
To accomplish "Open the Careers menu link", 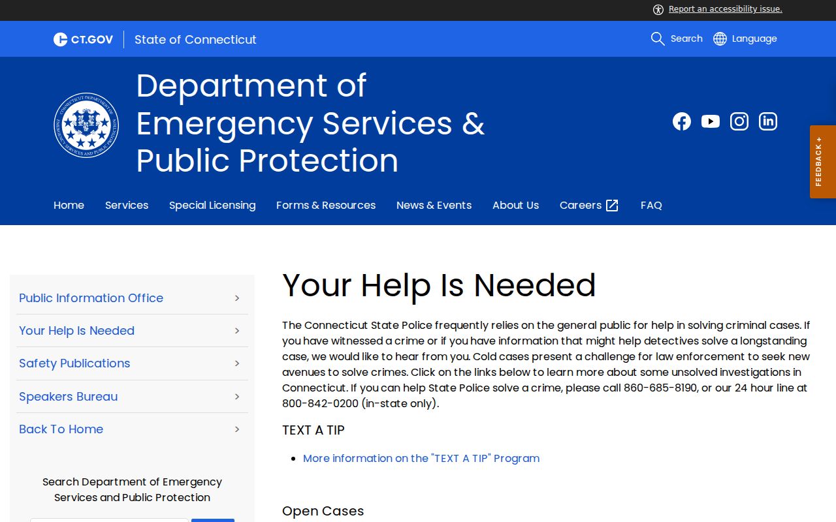I will (x=581, y=205).
